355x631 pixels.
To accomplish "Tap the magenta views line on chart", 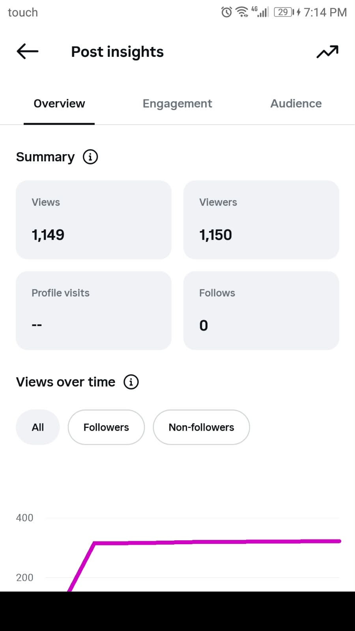I will click(217, 542).
